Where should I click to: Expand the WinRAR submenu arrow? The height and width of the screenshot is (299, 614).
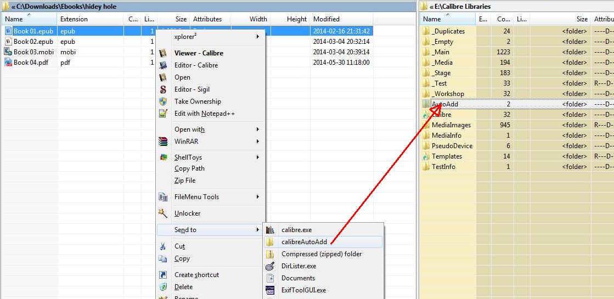tap(258, 142)
